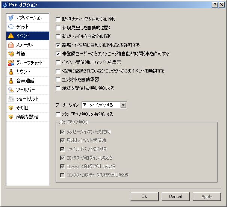Toggle ファイルイベント受信時 checkbox
The image size is (227, 207).
[62, 149]
